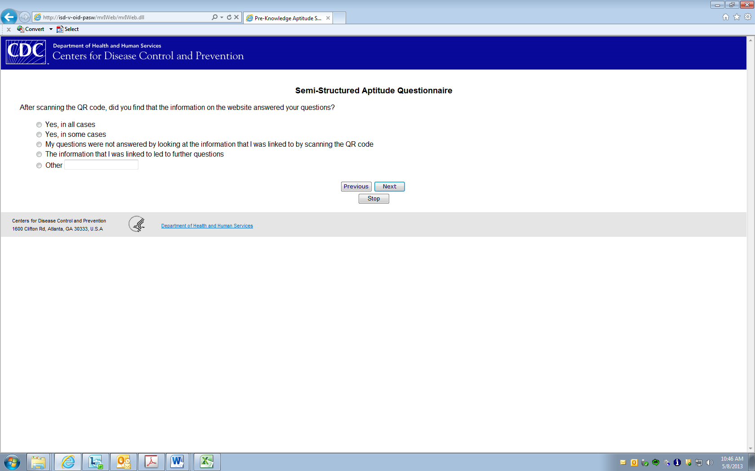Image resolution: width=755 pixels, height=471 pixels.
Task: Open the browser Home icon
Action: click(x=726, y=17)
